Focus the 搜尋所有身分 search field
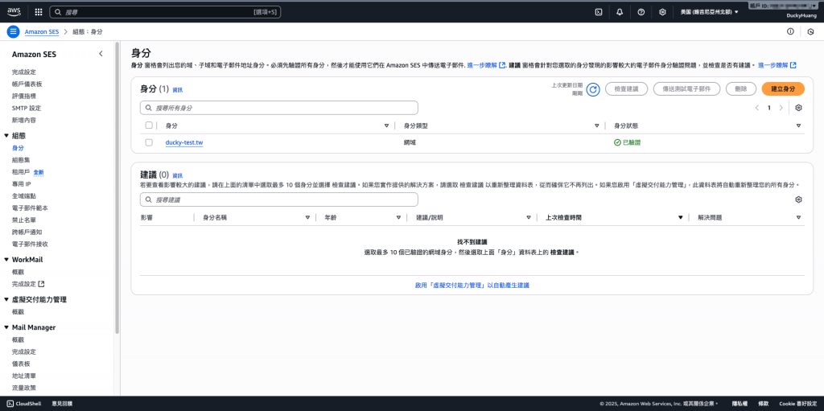The height and width of the screenshot is (411, 824). [x=278, y=108]
